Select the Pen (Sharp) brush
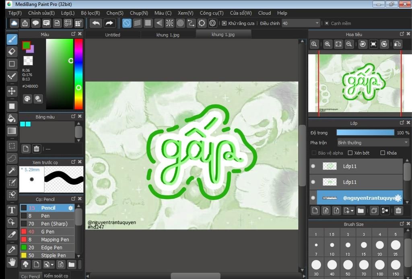This screenshot has height=279, width=412. click(47, 224)
